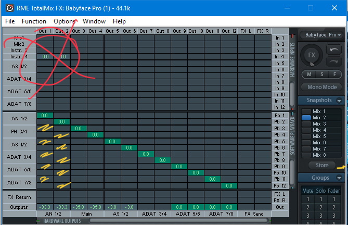348x225 pixels.
Task: Click the Software Playback vertical scrollbar
Action: click(292, 172)
